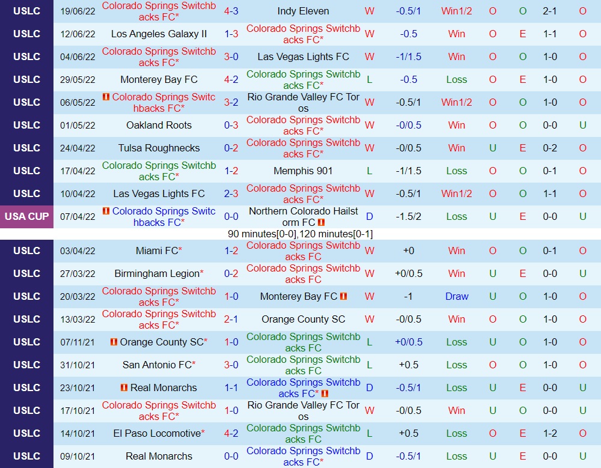601x468 pixels.
Task: Click Las Vegas Lights FC in the 04/06/22 row
Action: point(303,56)
